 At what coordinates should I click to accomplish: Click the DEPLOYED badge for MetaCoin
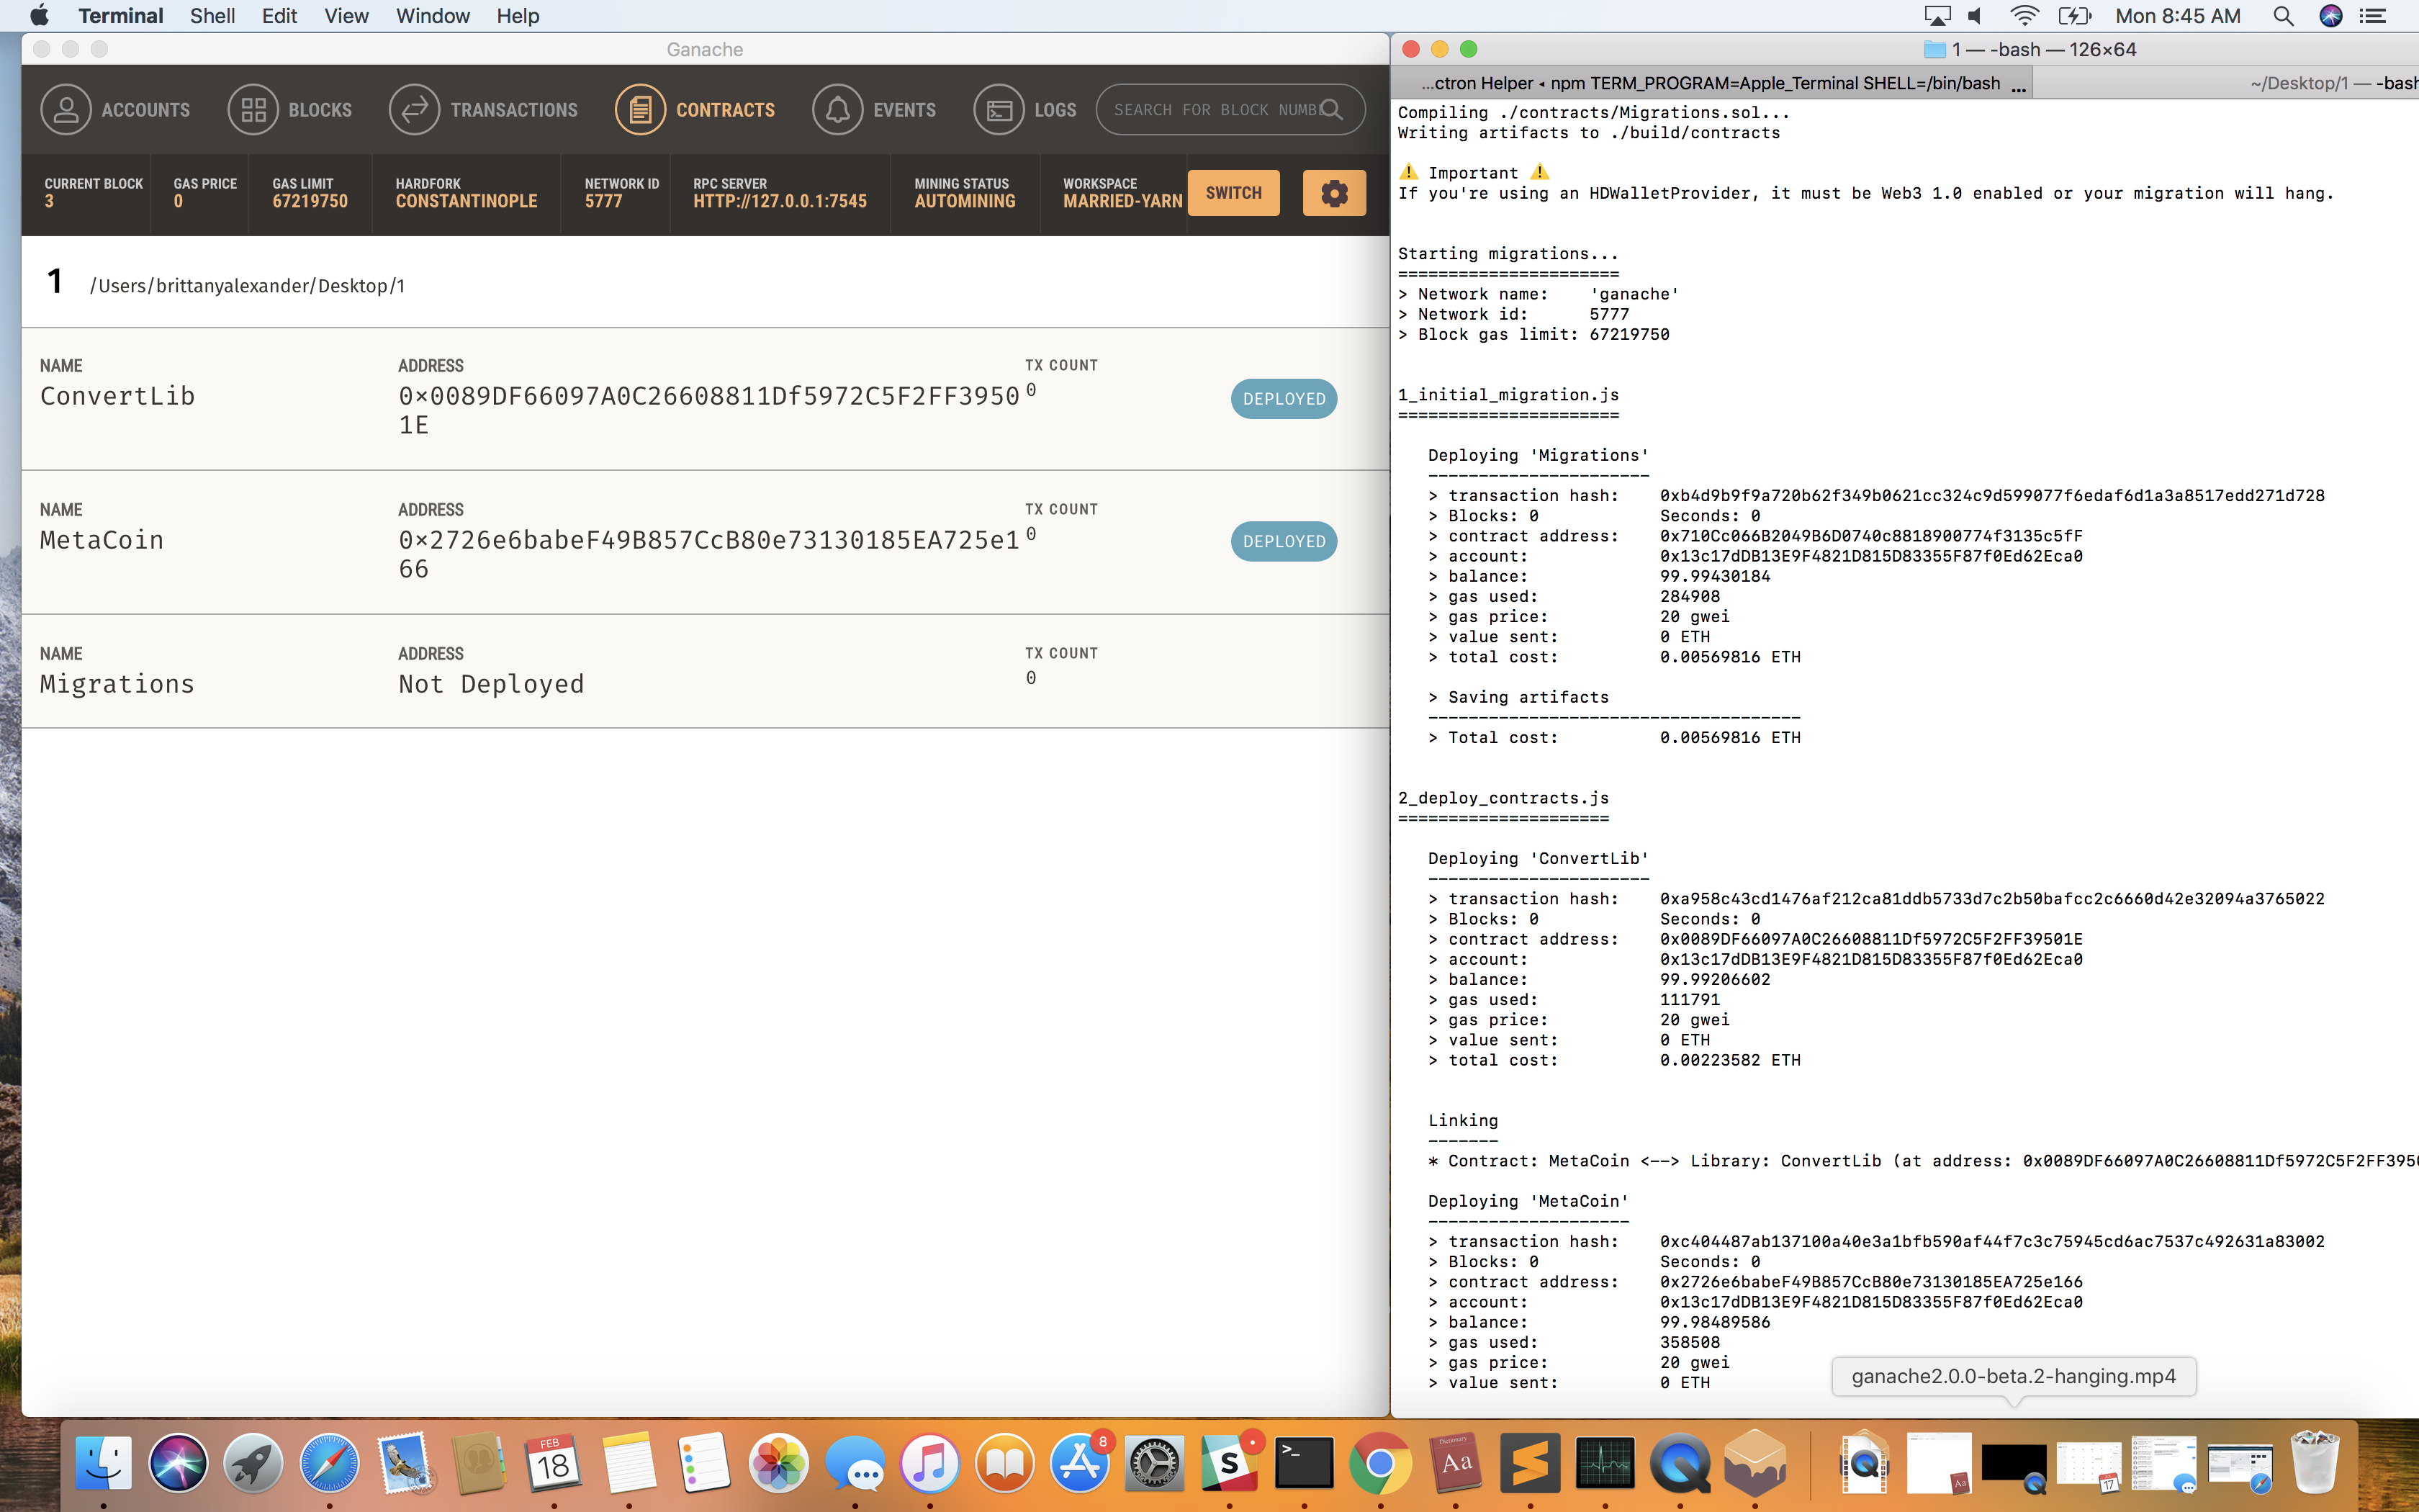tap(1284, 541)
